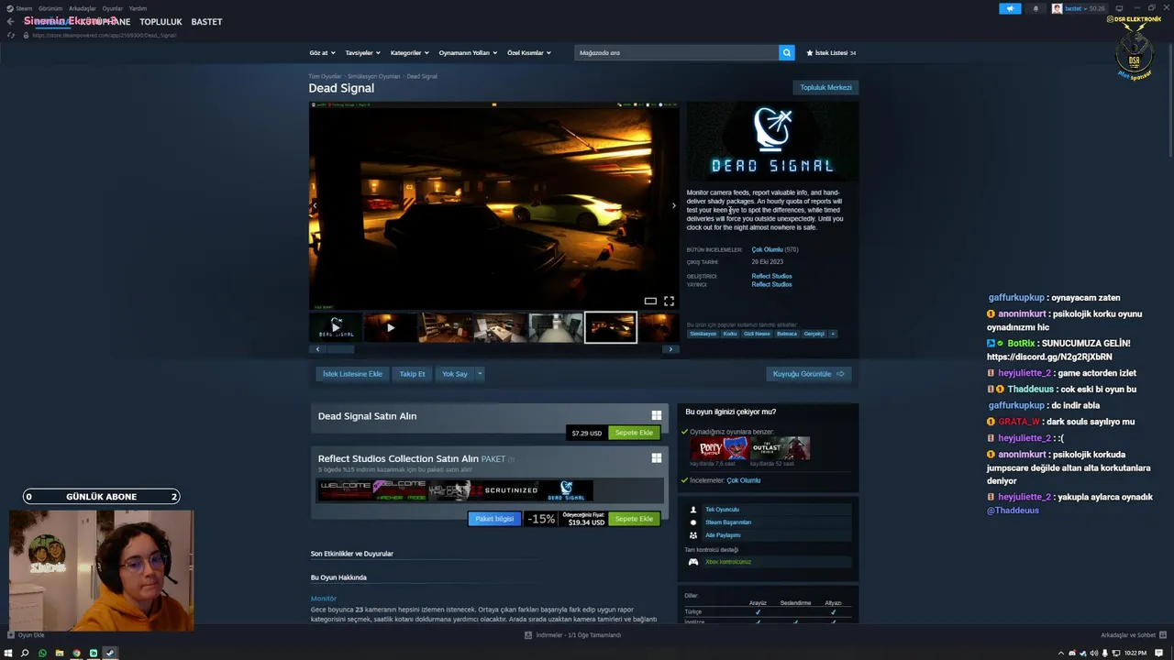The height and width of the screenshot is (660, 1174).
Task: Expand the Tavsiyeler dropdown
Action: click(x=362, y=53)
